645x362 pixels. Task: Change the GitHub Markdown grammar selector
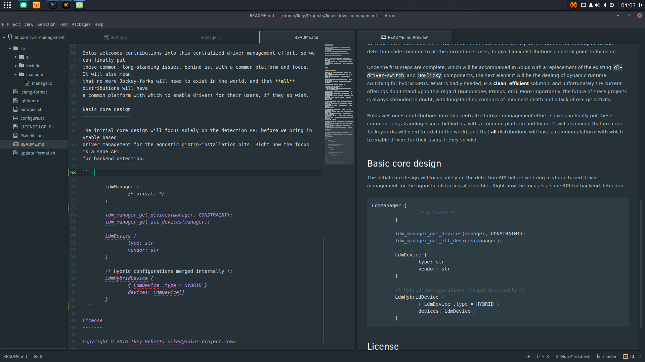(x=573, y=357)
